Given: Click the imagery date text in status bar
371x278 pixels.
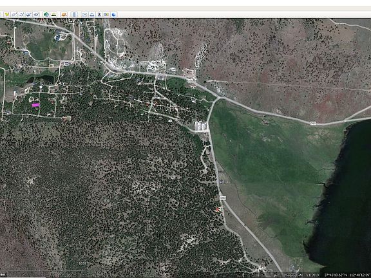Looking at the screenshot, I should [302, 275].
